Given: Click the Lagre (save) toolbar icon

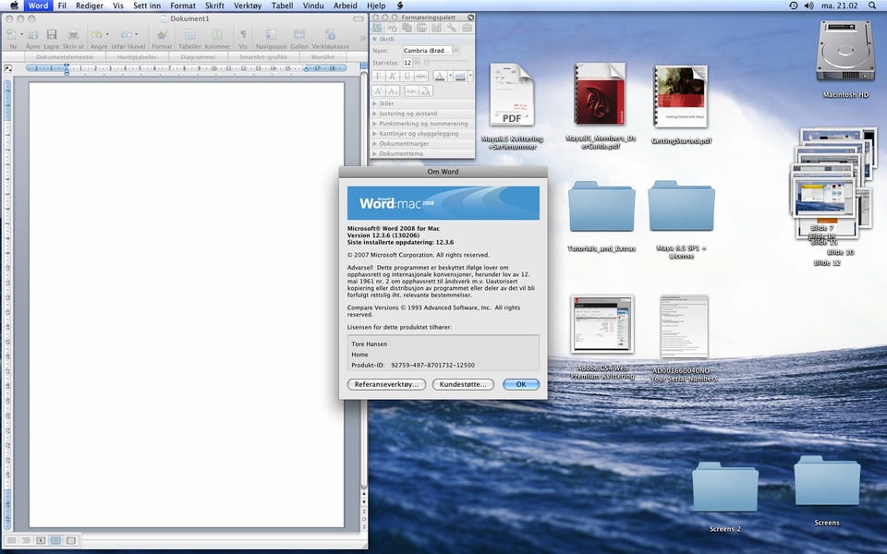Looking at the screenshot, I should (x=53, y=34).
